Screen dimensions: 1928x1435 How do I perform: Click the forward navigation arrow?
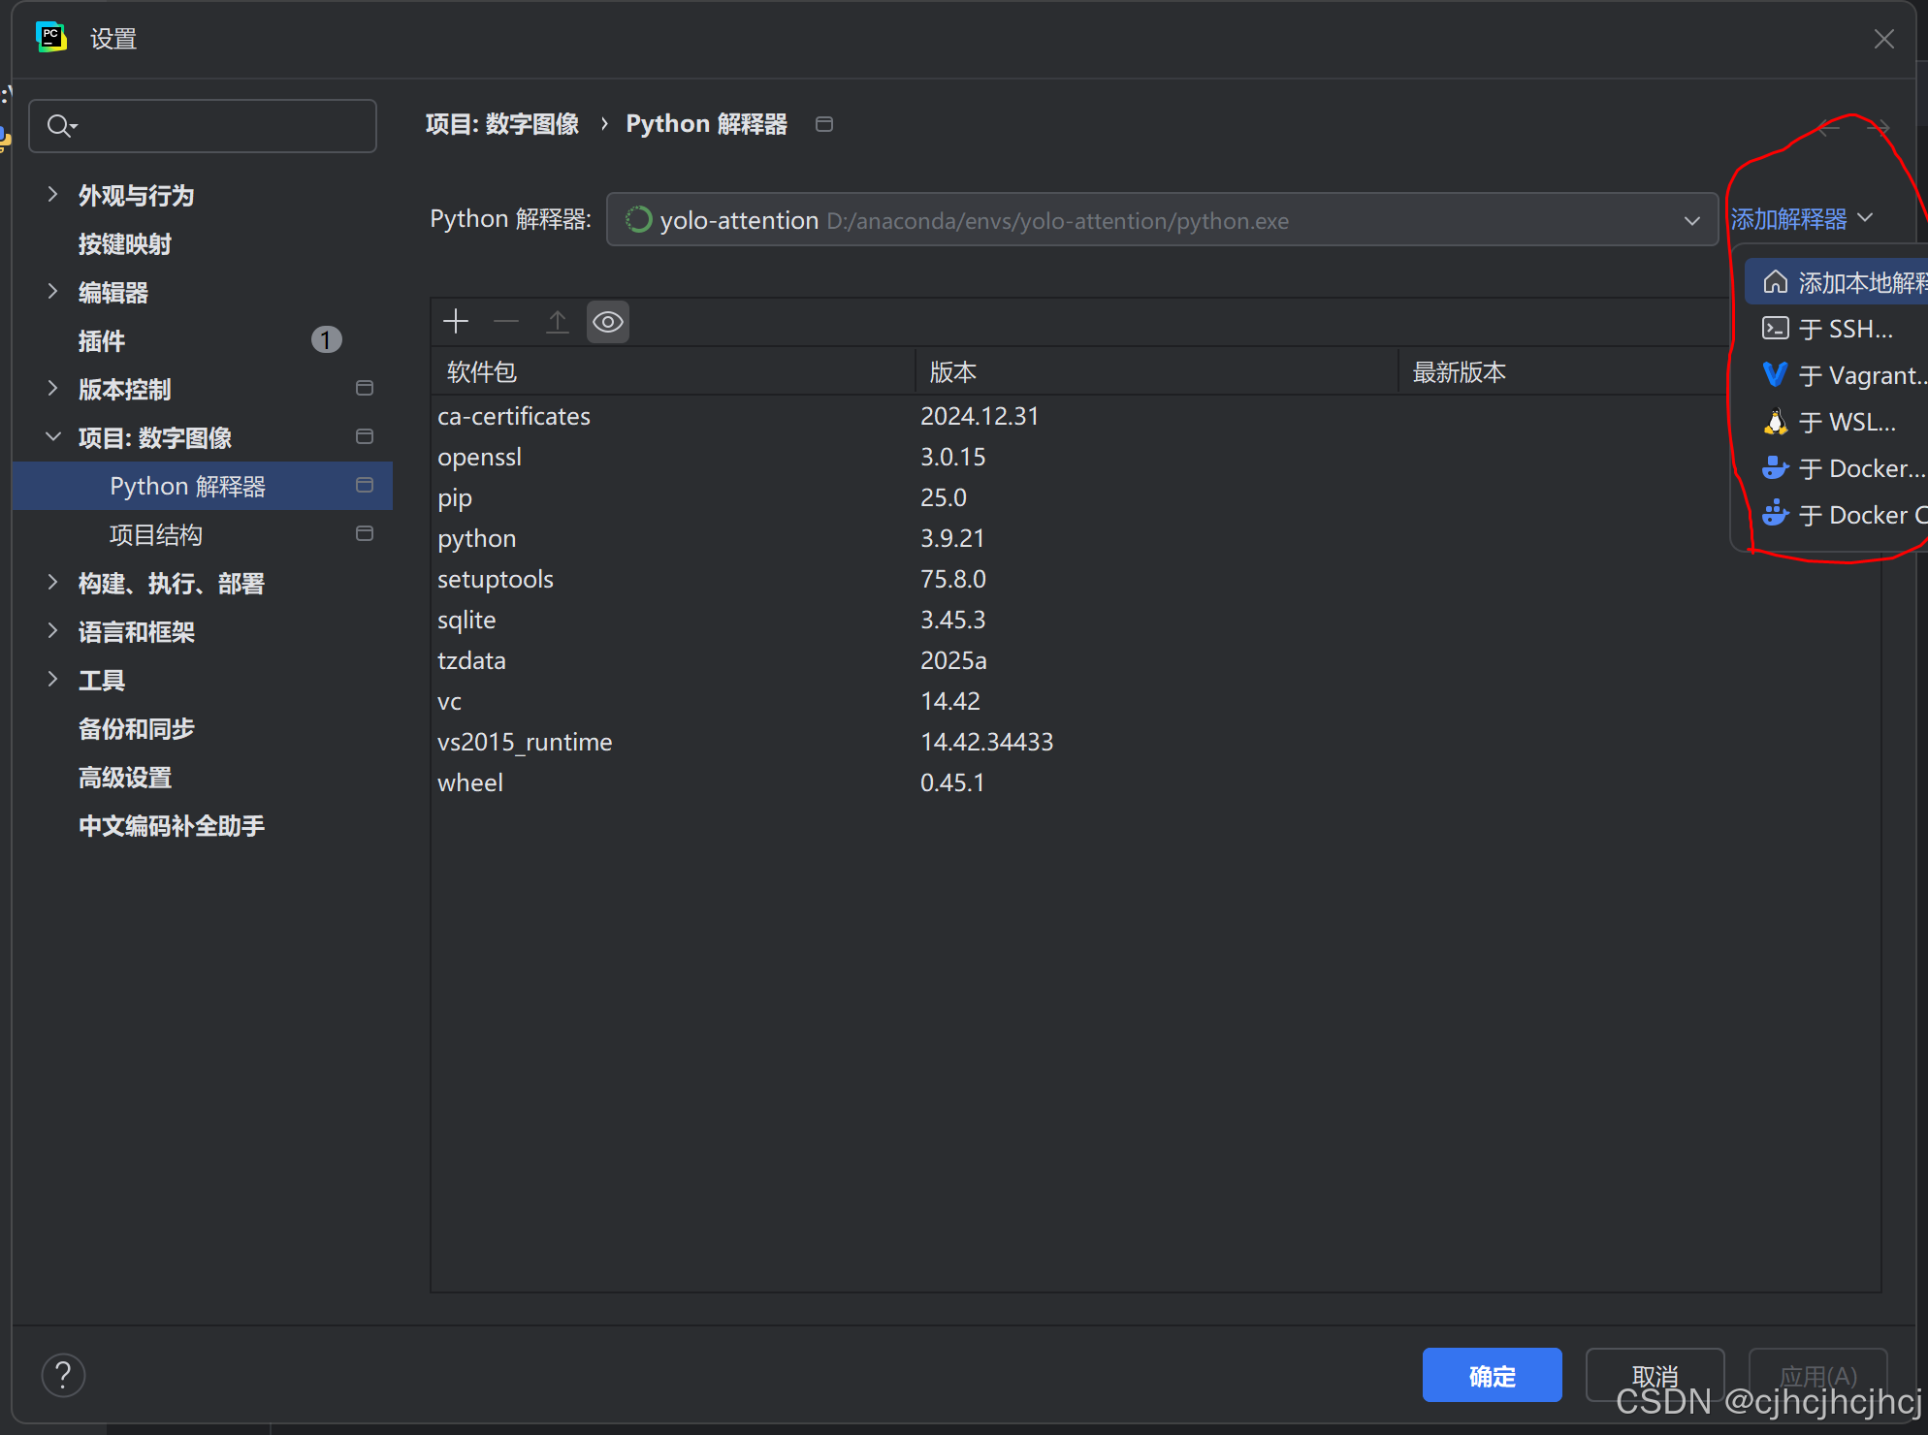pyautogui.click(x=1879, y=127)
